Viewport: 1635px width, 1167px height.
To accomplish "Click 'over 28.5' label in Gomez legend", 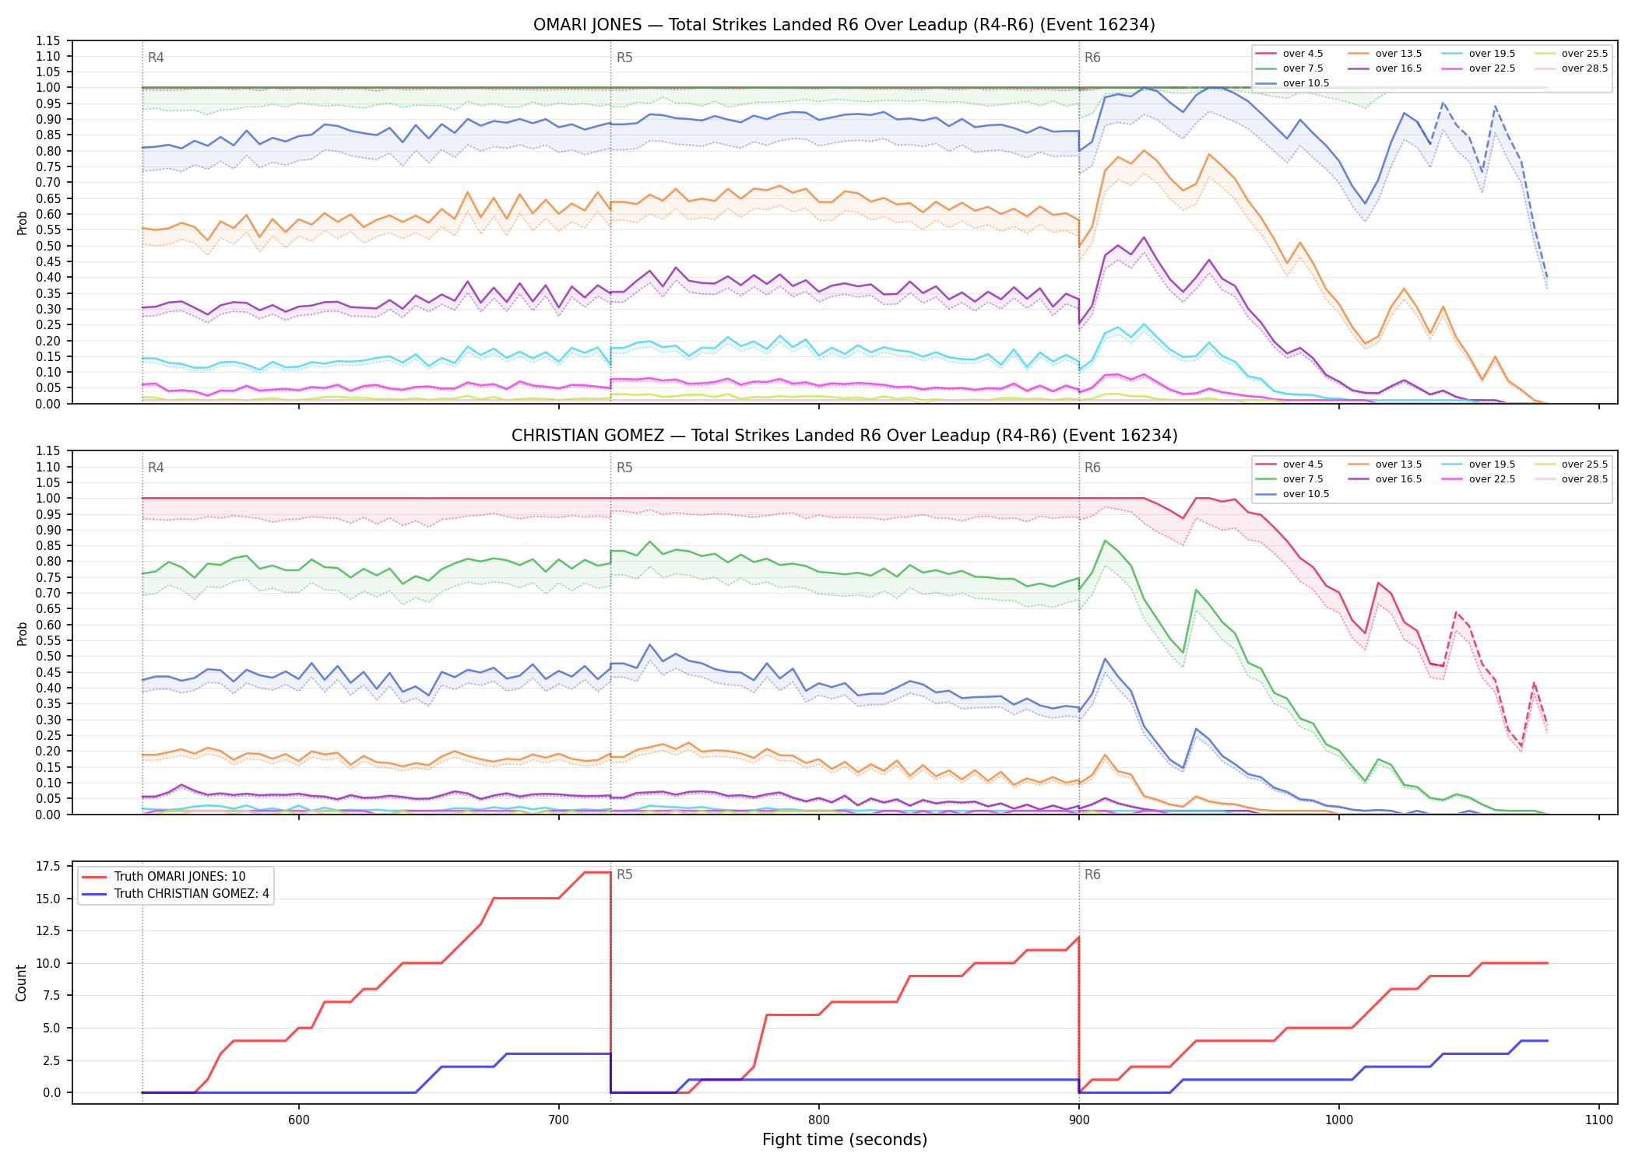I will pos(1585,479).
